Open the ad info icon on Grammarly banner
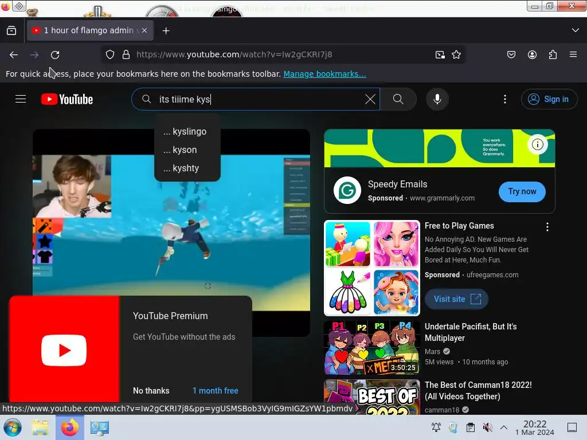The width and height of the screenshot is (587, 440). point(538,144)
